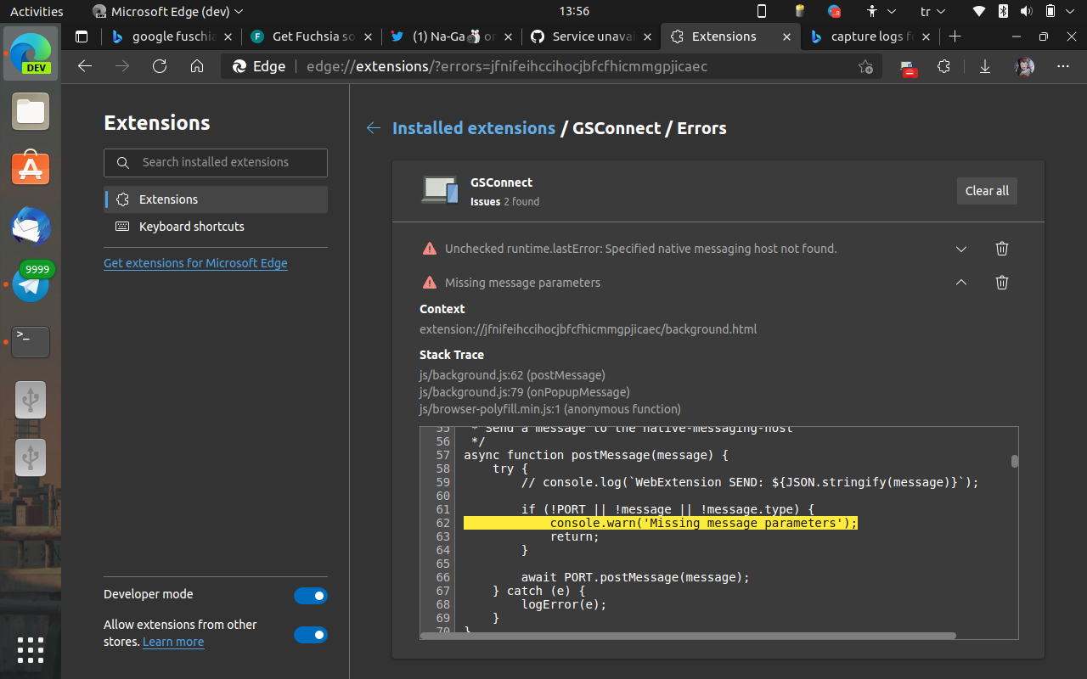The image size is (1087, 679).
Task: Collapse the Missing message parameters error
Action: click(x=961, y=283)
